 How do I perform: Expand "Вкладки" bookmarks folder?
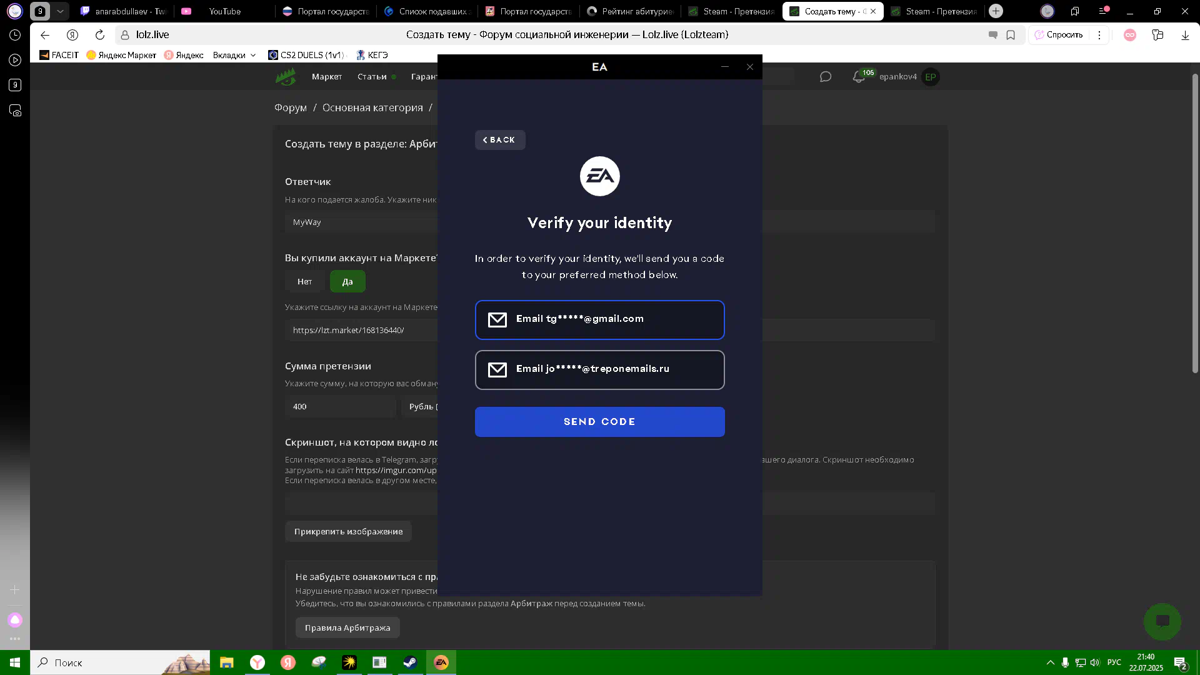pos(234,55)
